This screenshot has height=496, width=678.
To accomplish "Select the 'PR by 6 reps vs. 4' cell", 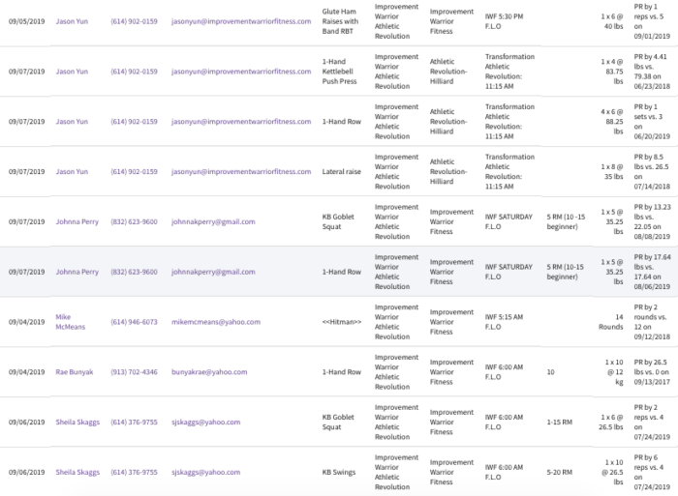I will (x=652, y=472).
